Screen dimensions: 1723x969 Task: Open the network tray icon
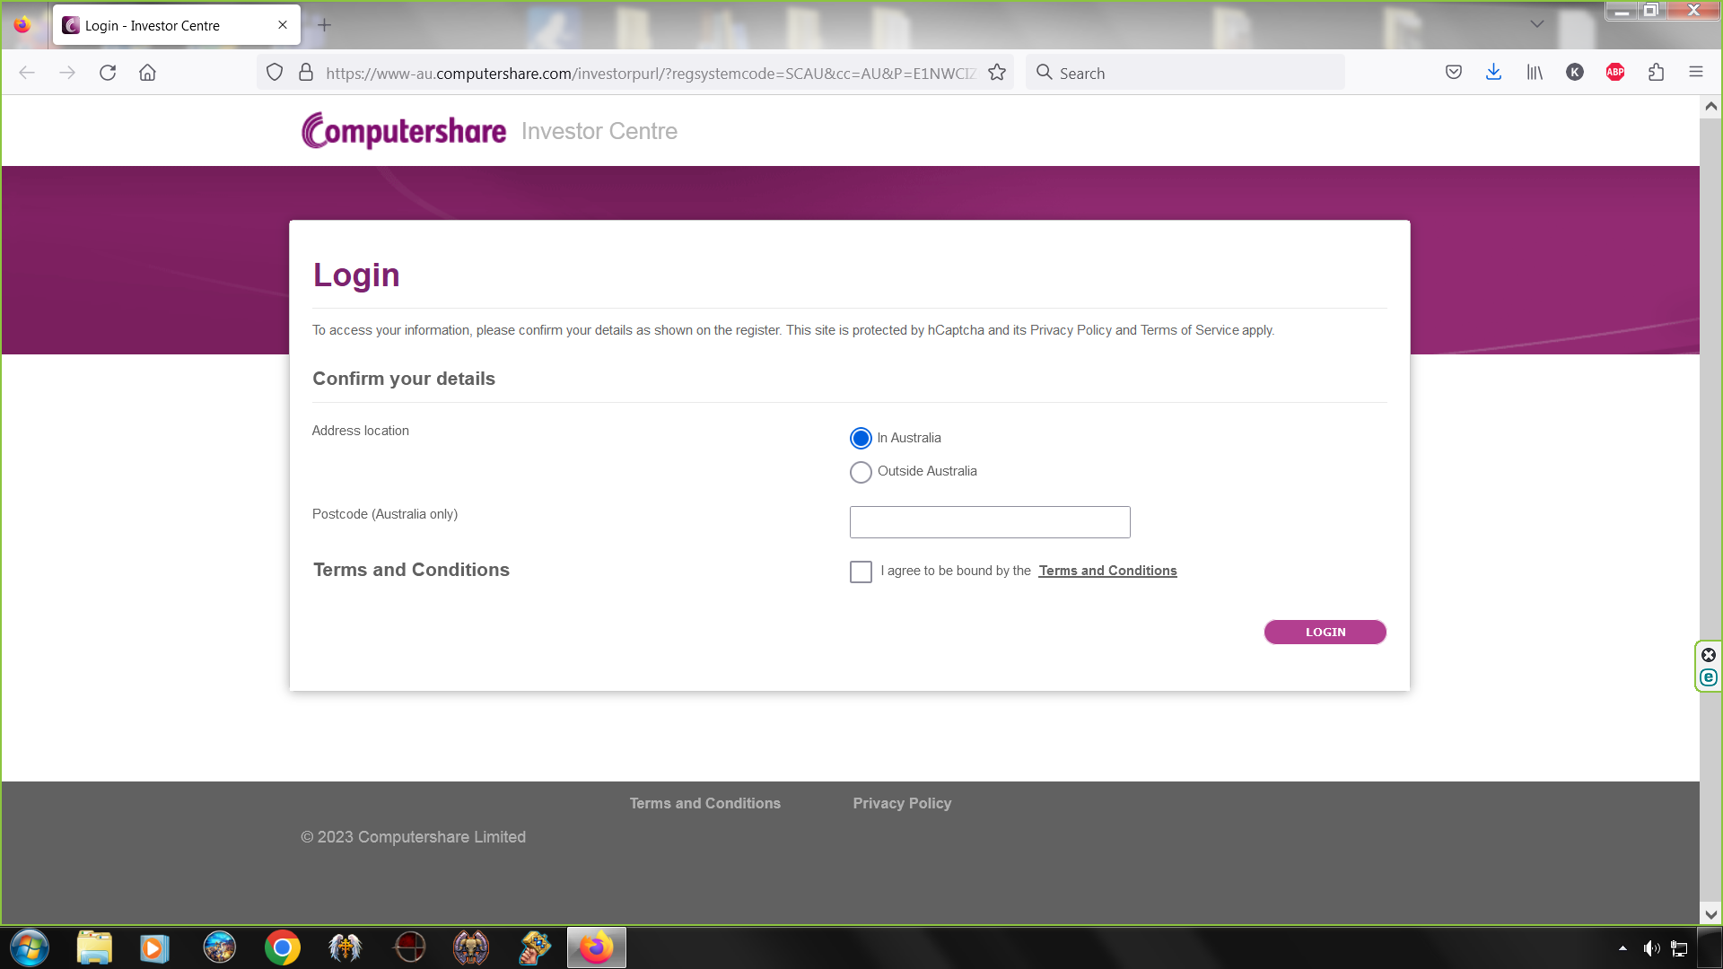[x=1679, y=948]
